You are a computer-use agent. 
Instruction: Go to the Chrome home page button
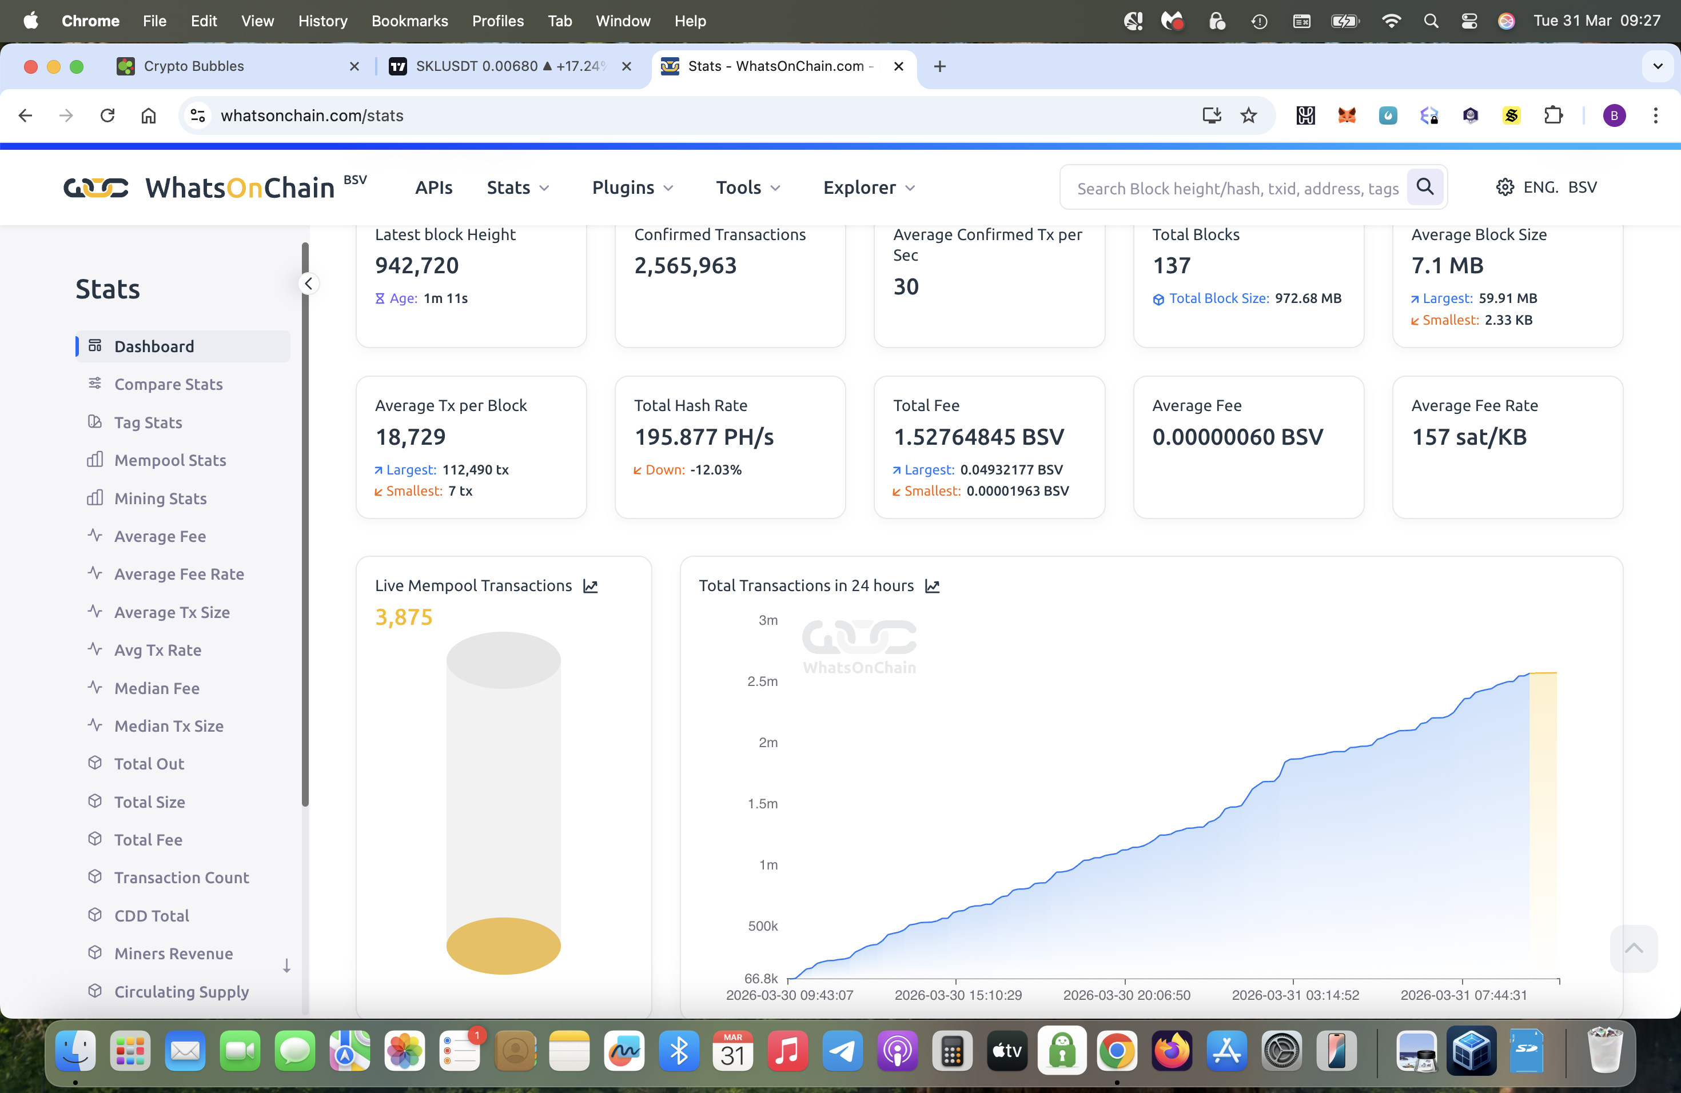point(148,115)
